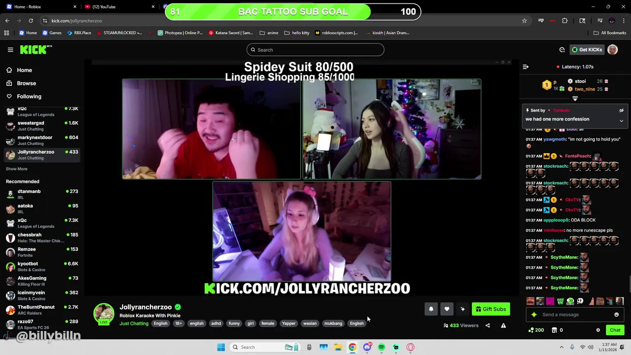Click the sparkle button beside Gift Subs
Image resolution: width=631 pixels, height=355 pixels.
coord(462,309)
